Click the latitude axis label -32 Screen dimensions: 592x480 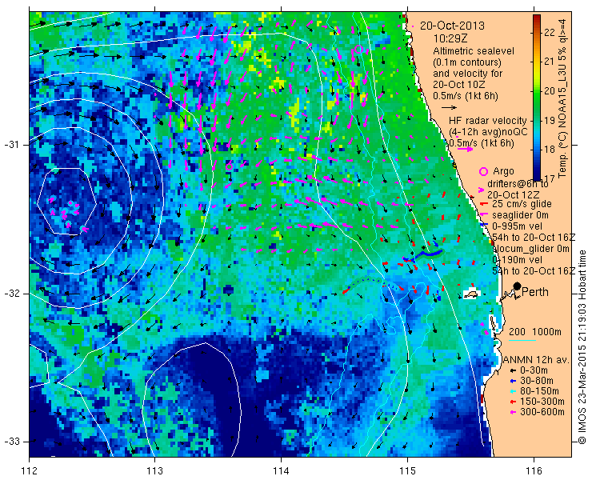[x=11, y=294]
